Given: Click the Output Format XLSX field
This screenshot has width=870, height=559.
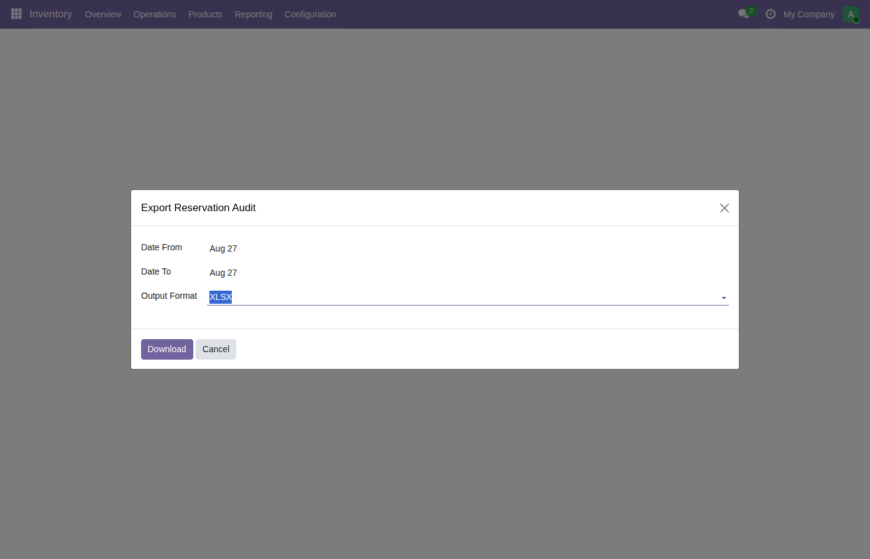Looking at the screenshot, I should pyautogui.click(x=467, y=297).
